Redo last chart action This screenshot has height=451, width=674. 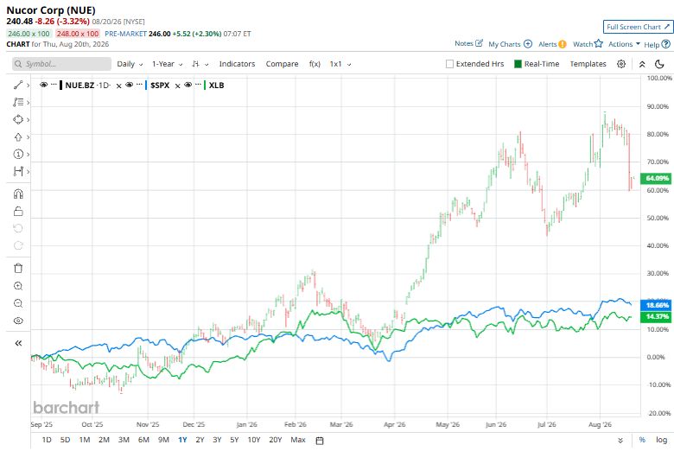pyautogui.click(x=18, y=245)
